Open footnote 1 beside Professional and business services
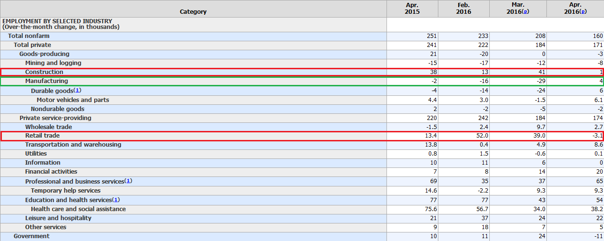This screenshot has width=604, height=241. [x=129, y=181]
